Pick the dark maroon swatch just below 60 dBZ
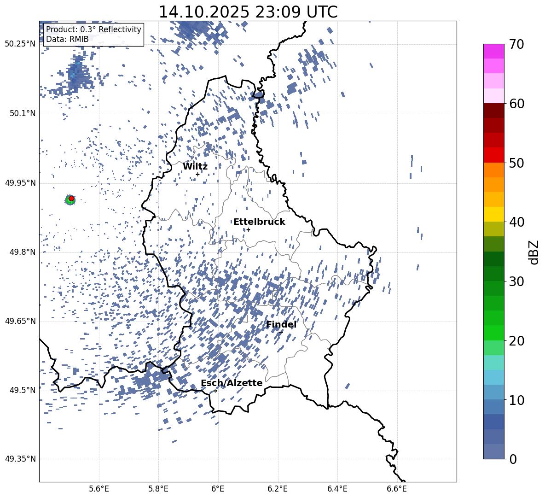 click(x=493, y=111)
